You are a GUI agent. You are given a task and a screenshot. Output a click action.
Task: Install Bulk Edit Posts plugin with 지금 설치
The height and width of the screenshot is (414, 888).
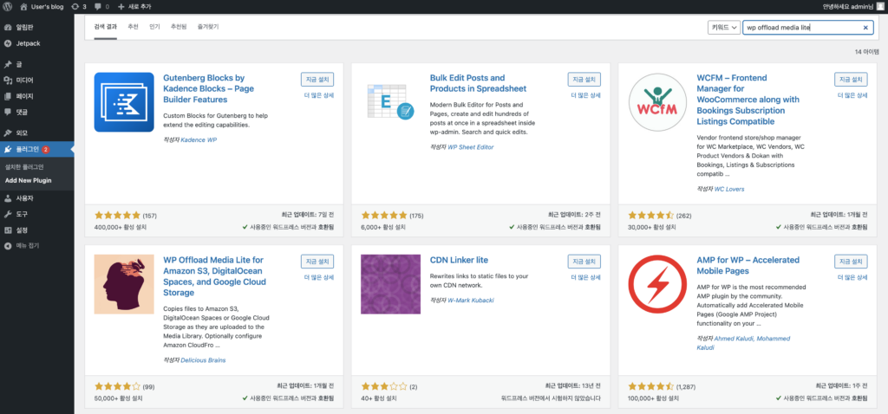tap(584, 79)
